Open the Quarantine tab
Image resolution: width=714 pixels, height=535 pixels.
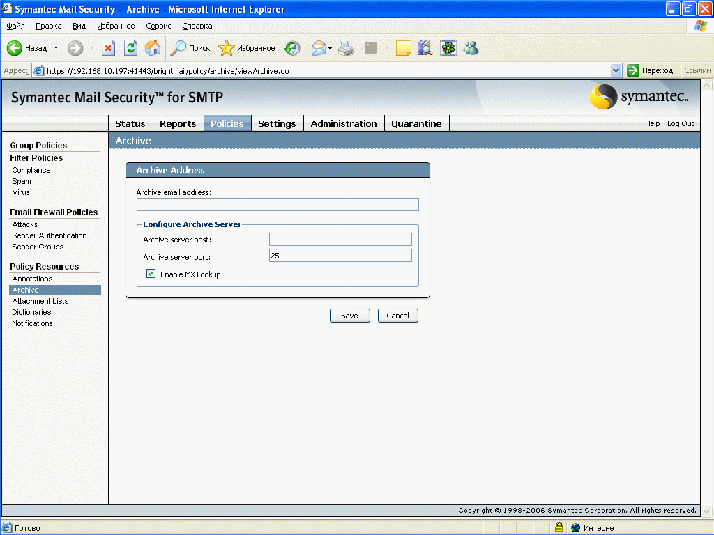[417, 123]
